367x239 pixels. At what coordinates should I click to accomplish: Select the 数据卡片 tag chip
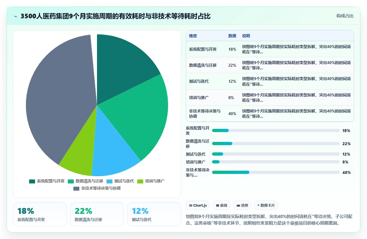pyautogui.click(x=266, y=205)
